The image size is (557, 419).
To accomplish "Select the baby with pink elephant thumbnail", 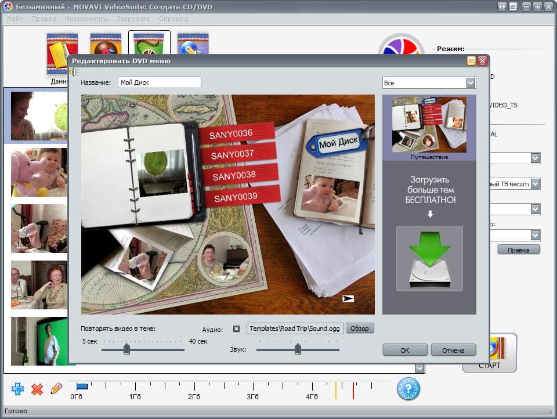I will coord(39,172).
